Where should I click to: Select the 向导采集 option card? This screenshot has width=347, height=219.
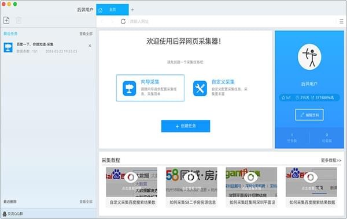coord(150,88)
